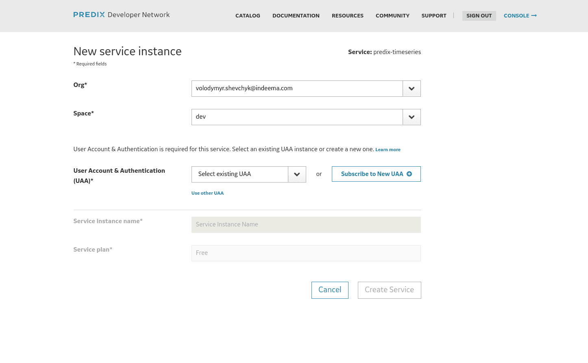Click the Console arrow icon

click(534, 15)
